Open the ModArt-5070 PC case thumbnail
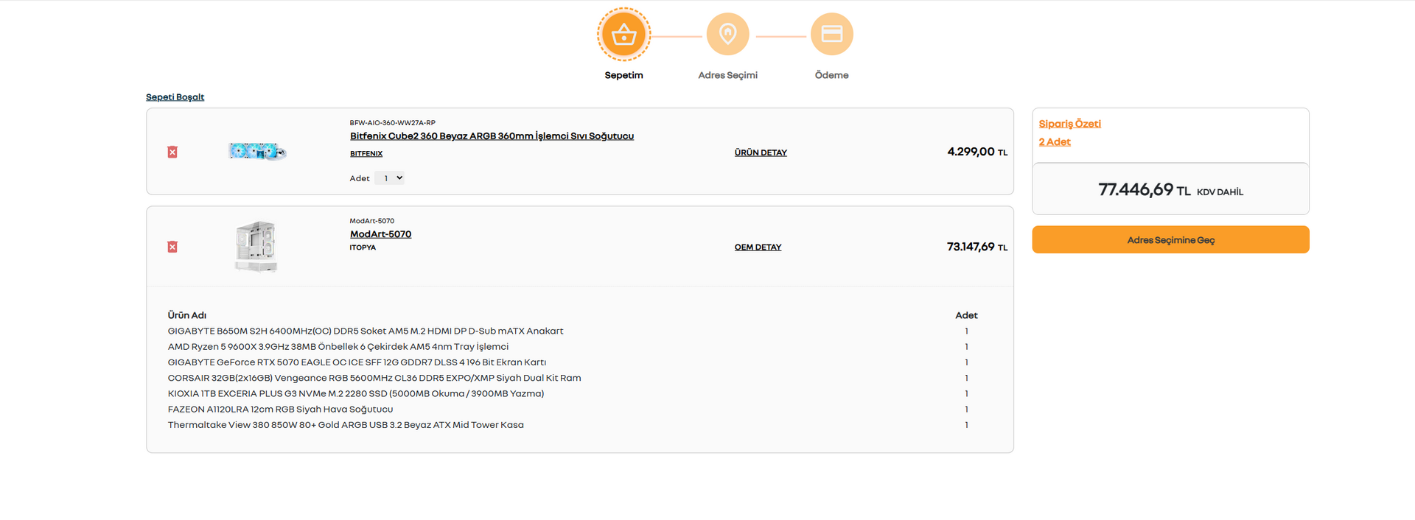This screenshot has height=520, width=1415. tap(256, 247)
